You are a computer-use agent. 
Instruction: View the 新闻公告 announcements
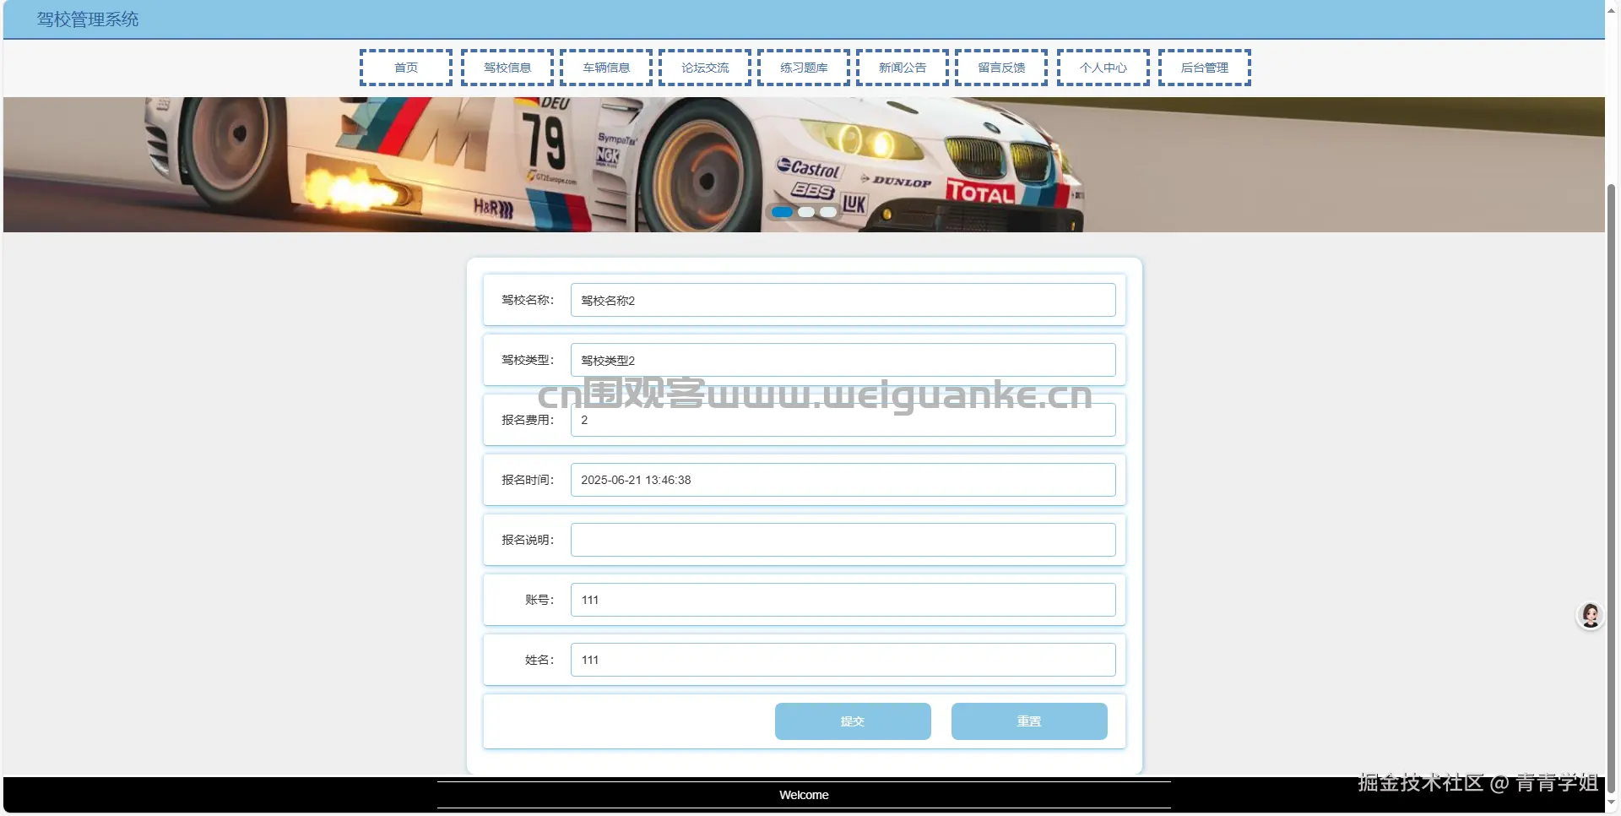tap(901, 68)
